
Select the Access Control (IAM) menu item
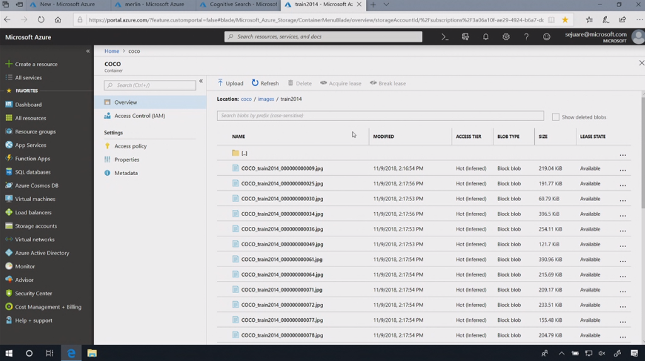pyautogui.click(x=139, y=116)
